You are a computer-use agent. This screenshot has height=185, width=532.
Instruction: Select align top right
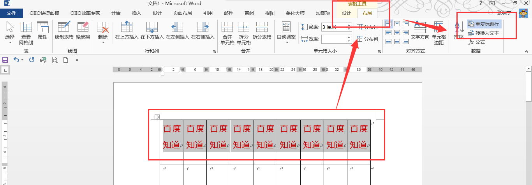tap(405, 24)
